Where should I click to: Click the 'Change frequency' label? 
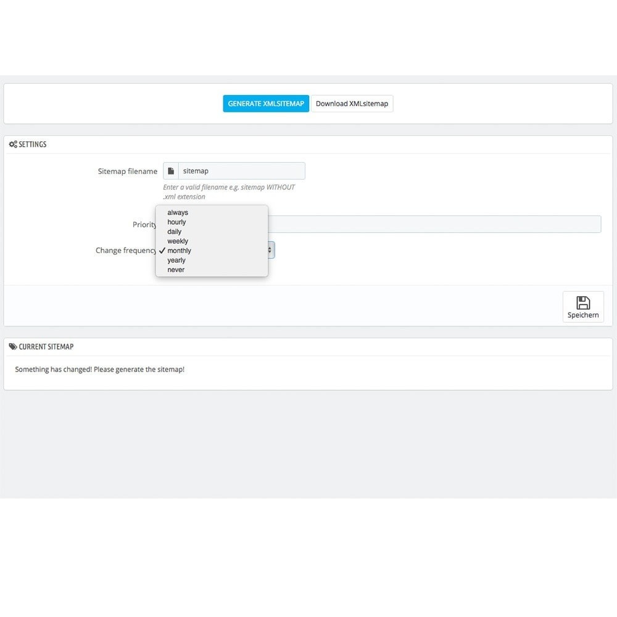[126, 251]
